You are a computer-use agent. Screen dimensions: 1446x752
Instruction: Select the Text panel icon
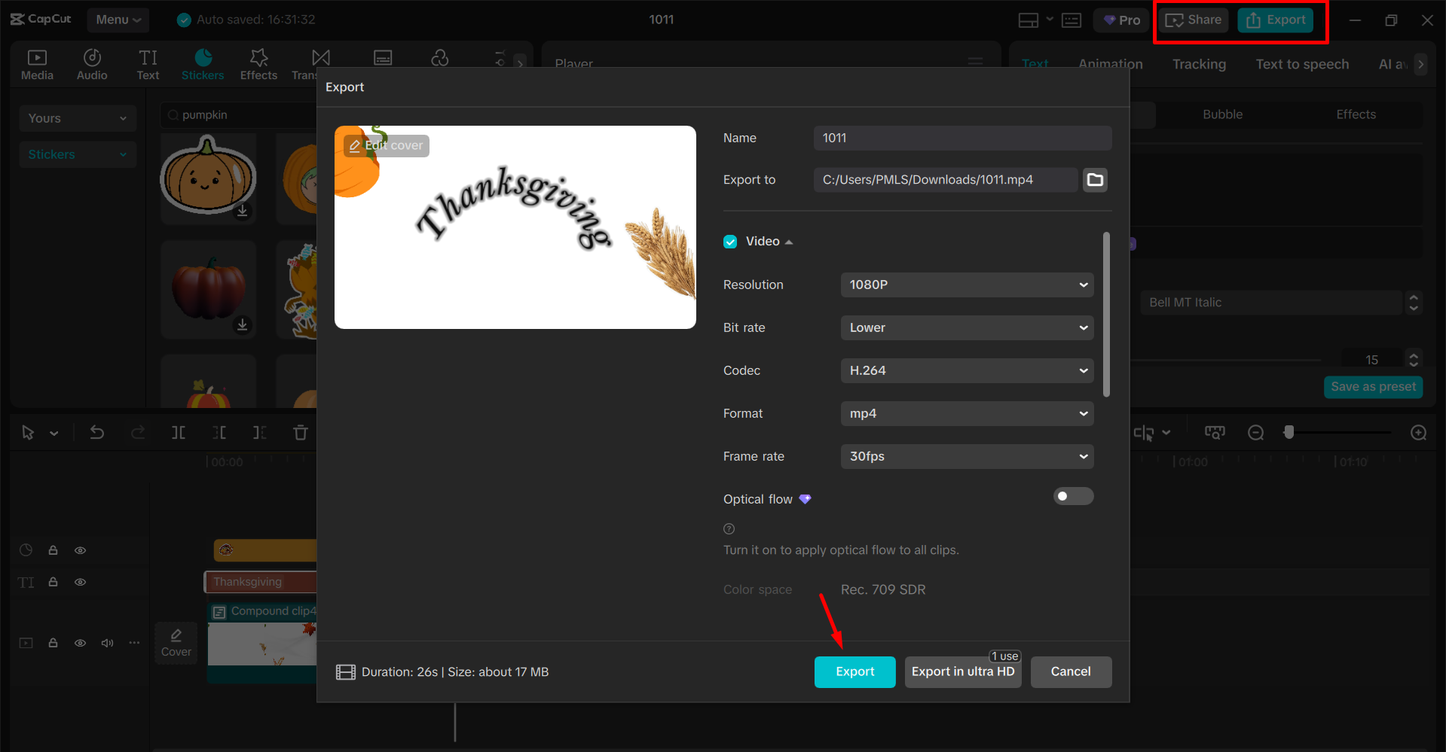[148, 63]
